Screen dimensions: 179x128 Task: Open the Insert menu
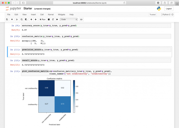(x=33, y=15)
